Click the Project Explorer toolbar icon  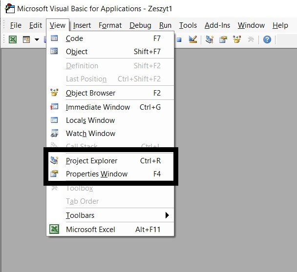click(x=210, y=39)
